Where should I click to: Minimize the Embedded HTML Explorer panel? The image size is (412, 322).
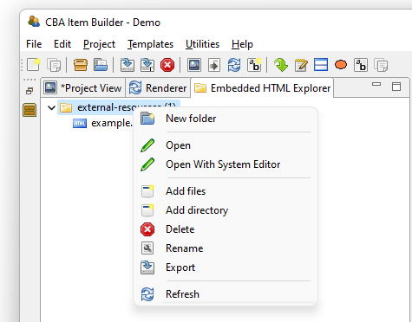pos(376,84)
